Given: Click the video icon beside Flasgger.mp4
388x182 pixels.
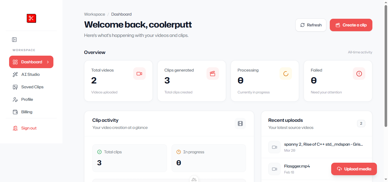Looking at the screenshot, I should pos(274,169).
